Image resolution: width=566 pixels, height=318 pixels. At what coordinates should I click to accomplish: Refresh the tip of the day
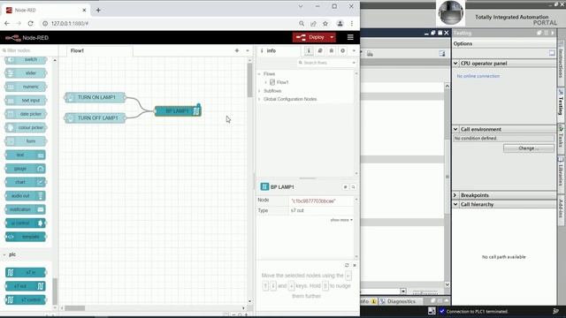click(347, 265)
